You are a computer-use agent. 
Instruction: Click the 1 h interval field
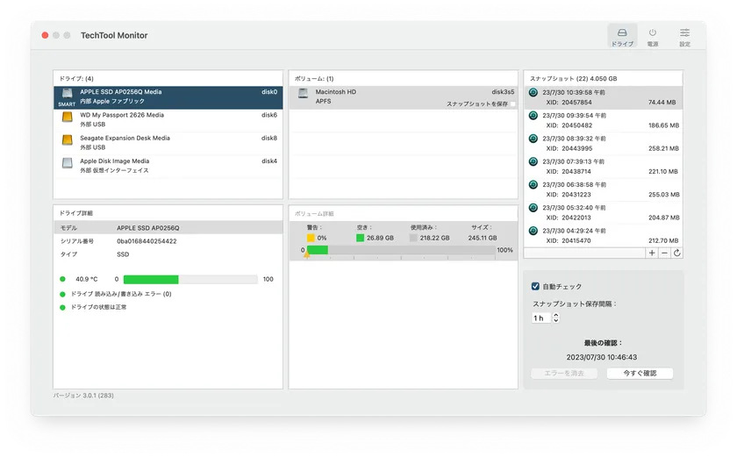[541, 318]
